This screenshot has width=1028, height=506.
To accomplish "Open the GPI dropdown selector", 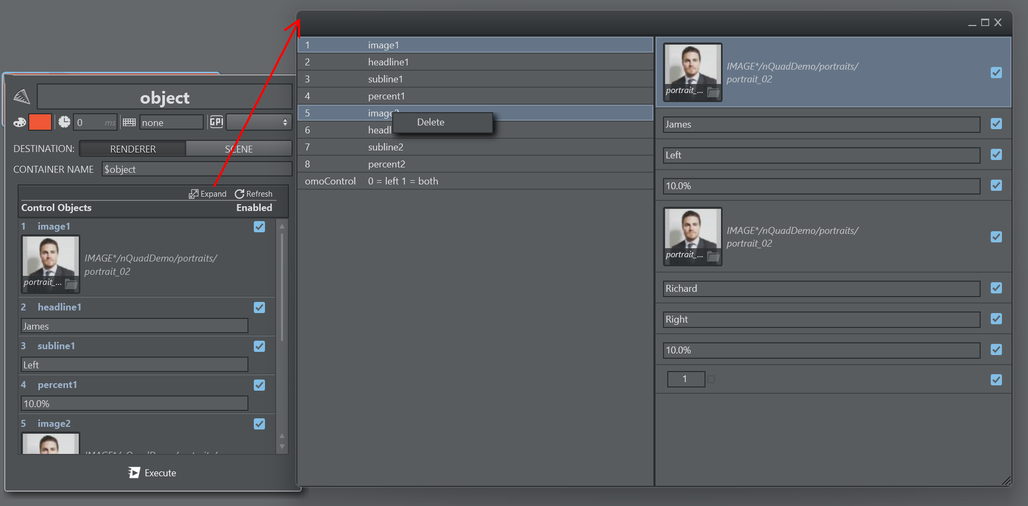I will [259, 122].
